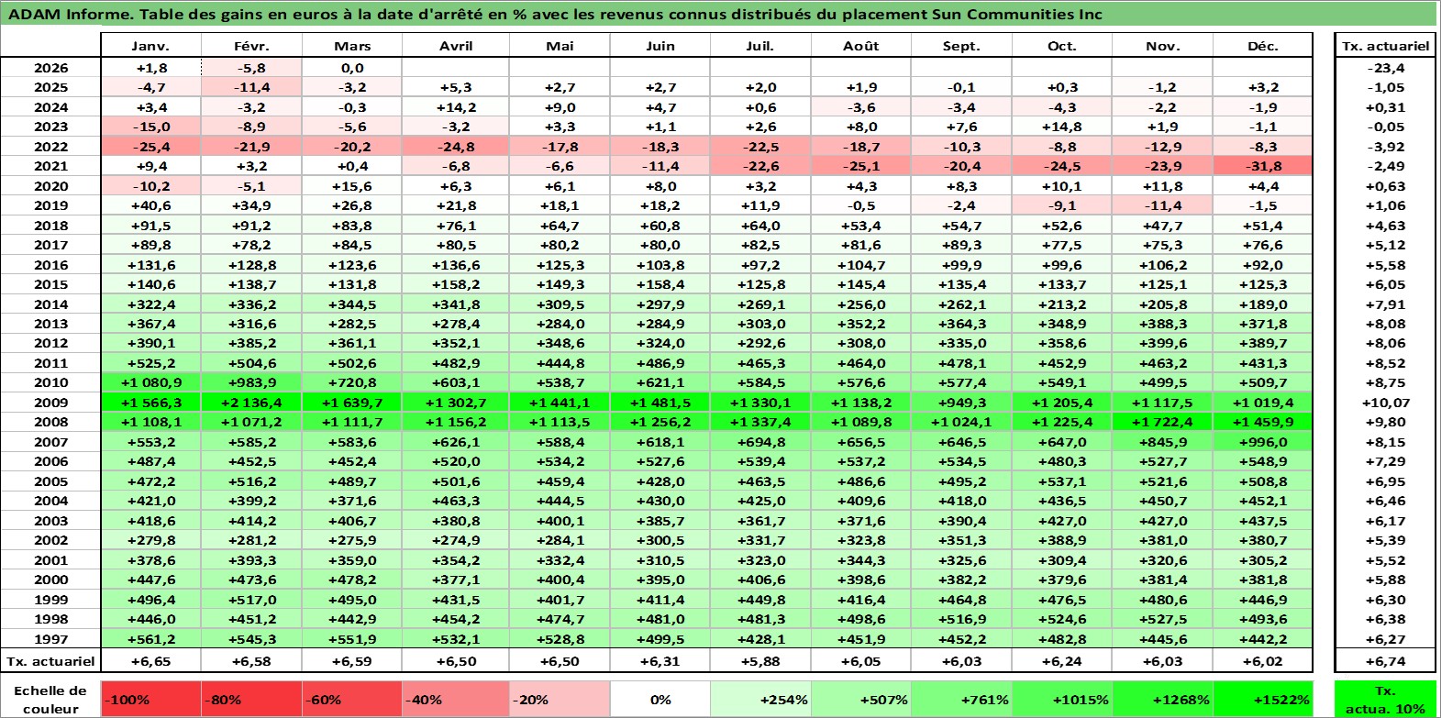The image size is (1441, 718).
Task: Select the Janv. column header
Action: tap(150, 46)
